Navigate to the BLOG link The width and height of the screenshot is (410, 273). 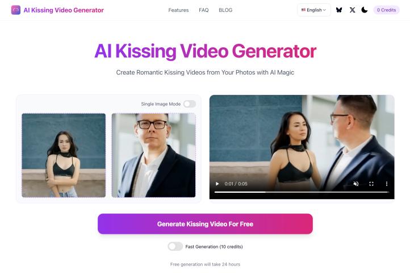(225, 10)
